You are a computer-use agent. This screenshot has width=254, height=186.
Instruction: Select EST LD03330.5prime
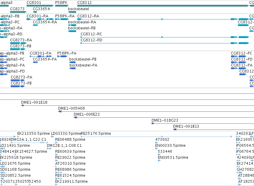66,134
